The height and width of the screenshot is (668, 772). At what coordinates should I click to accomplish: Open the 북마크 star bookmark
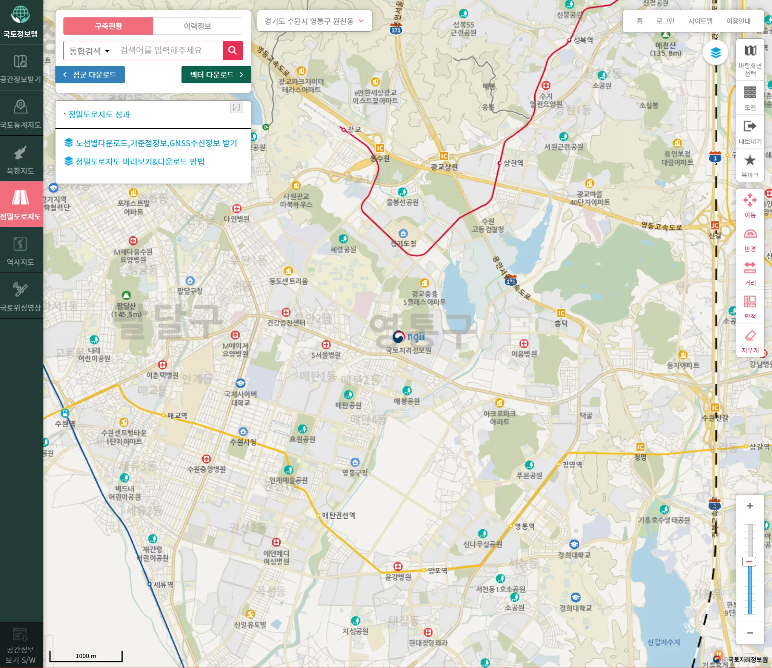point(750,165)
